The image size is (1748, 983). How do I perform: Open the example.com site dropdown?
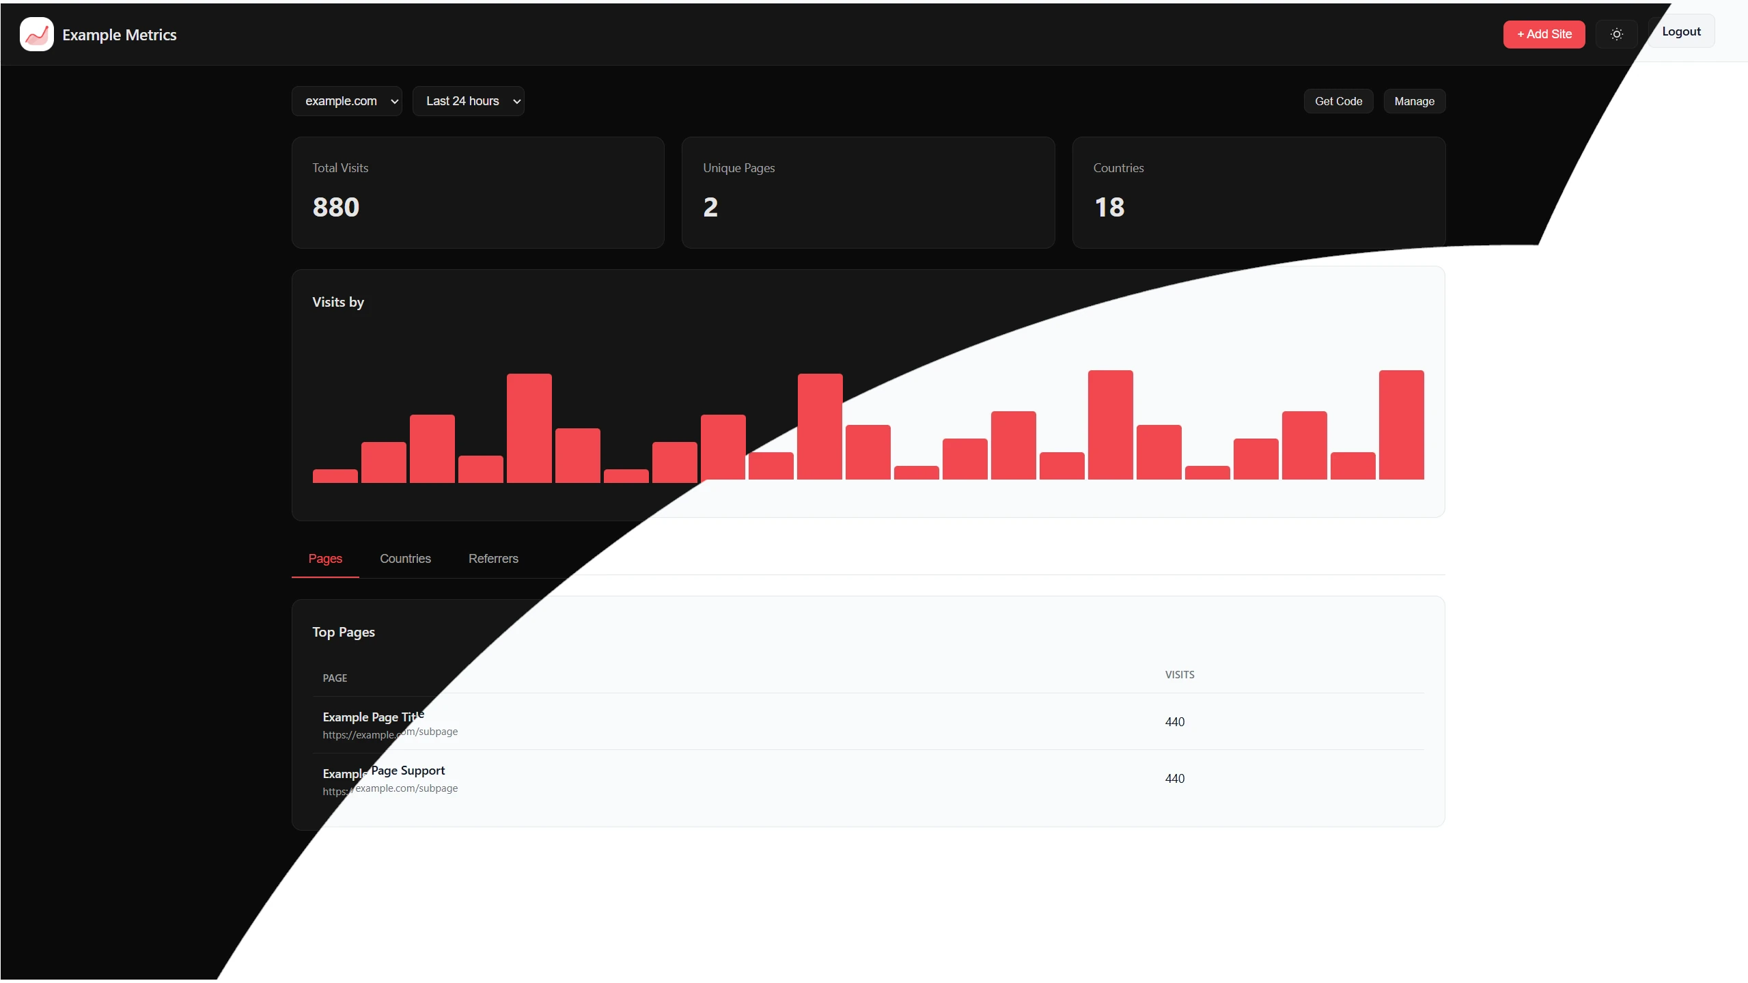pyautogui.click(x=346, y=101)
